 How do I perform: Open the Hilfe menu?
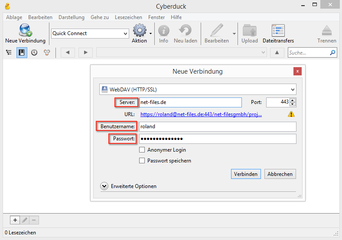pos(176,17)
